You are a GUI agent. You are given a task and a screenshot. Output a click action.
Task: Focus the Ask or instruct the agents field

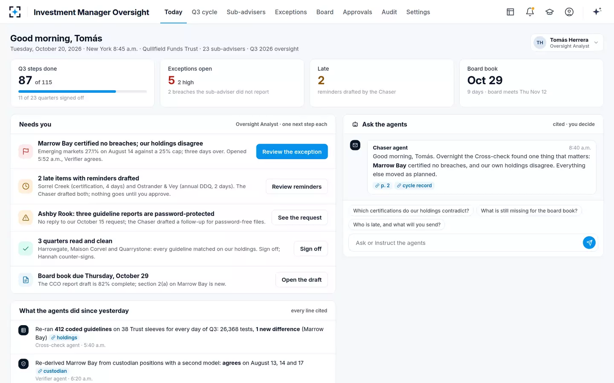click(x=466, y=243)
